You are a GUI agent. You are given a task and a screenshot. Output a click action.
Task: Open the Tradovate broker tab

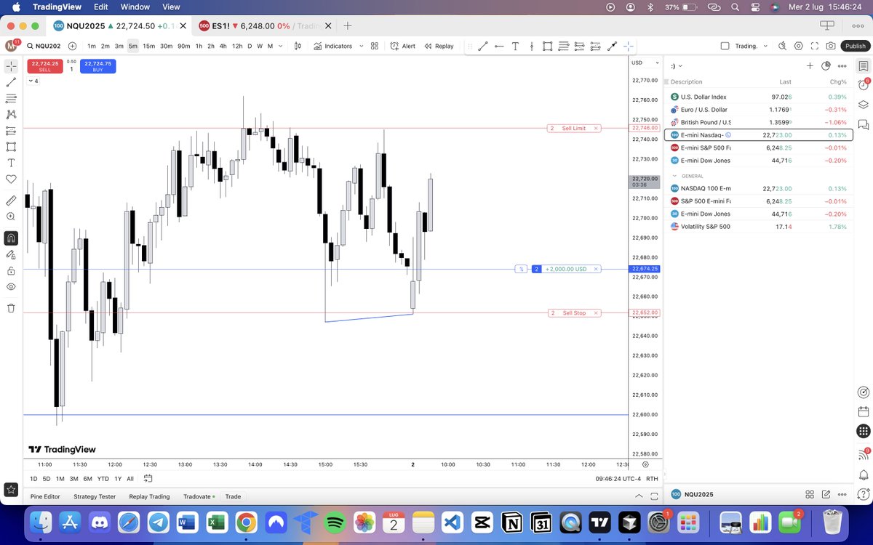198,497
